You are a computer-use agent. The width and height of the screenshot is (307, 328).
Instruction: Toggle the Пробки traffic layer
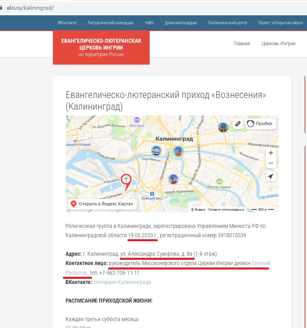click(x=260, y=124)
